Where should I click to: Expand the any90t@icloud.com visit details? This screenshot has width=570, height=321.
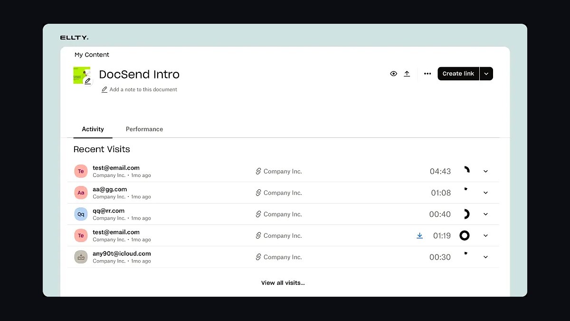click(x=485, y=257)
